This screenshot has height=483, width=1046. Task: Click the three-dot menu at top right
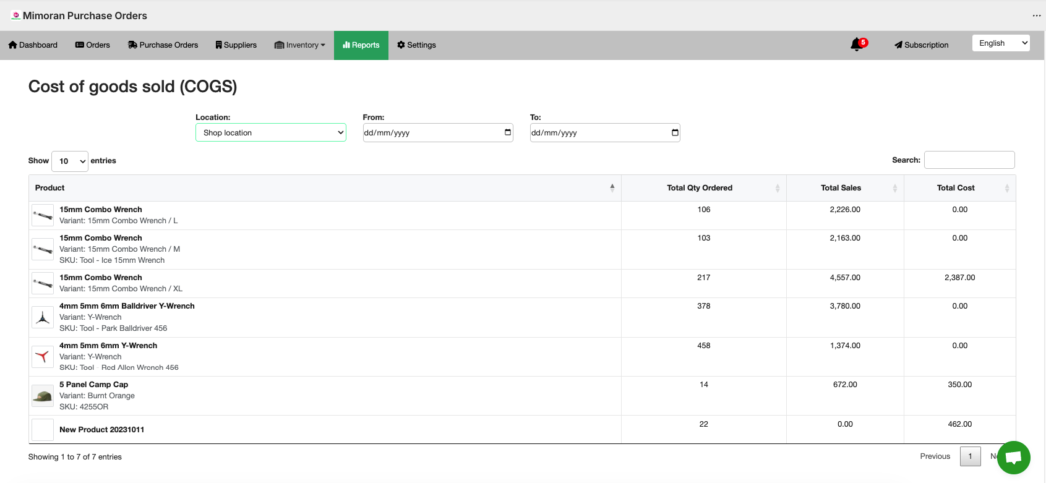tap(1036, 15)
